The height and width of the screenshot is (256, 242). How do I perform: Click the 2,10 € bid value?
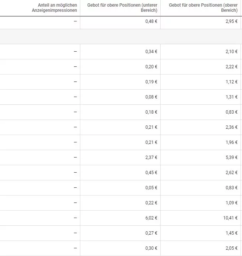tap(231, 52)
